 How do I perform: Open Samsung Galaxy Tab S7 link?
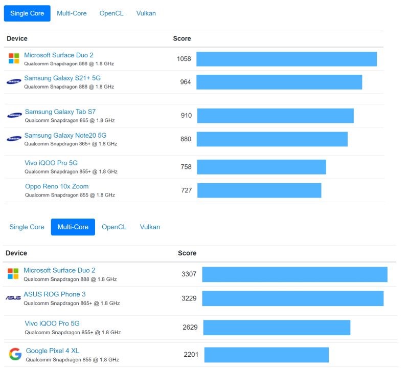coord(60,112)
